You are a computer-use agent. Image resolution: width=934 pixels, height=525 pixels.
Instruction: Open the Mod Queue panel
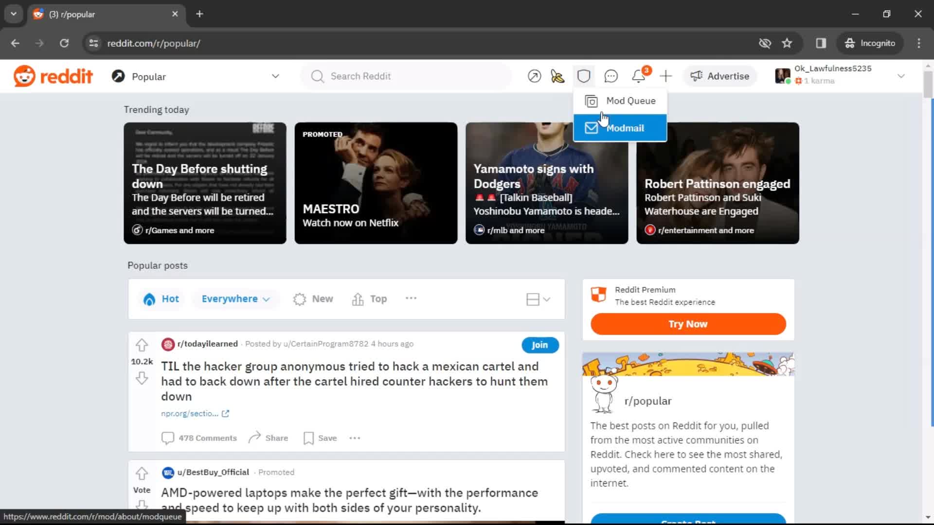pos(620,101)
